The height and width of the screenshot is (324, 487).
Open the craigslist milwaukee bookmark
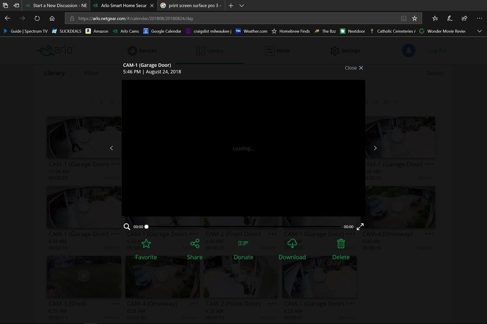209,31
